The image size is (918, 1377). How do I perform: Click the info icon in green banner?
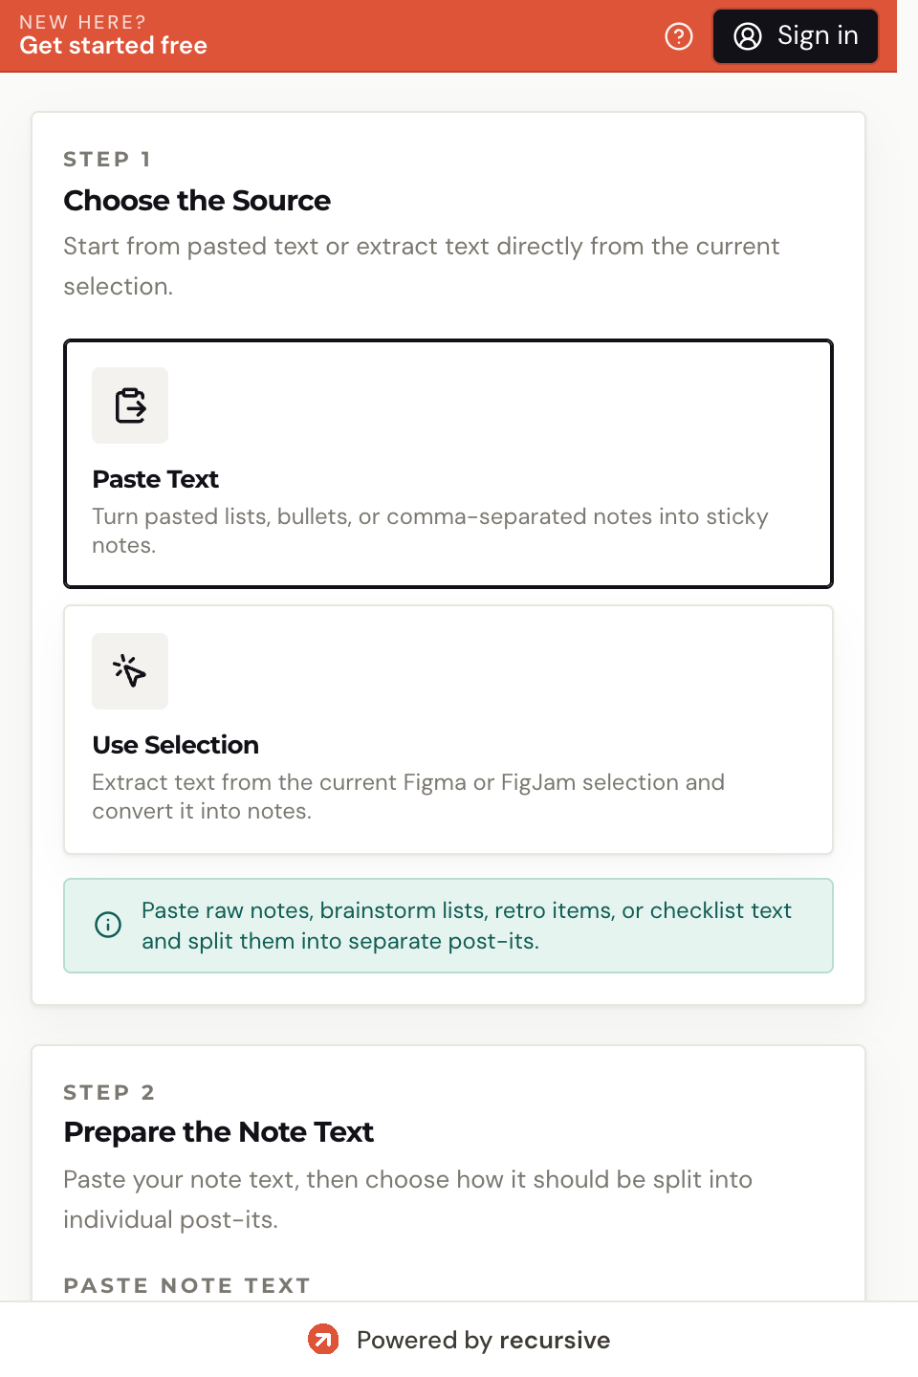pyautogui.click(x=108, y=925)
